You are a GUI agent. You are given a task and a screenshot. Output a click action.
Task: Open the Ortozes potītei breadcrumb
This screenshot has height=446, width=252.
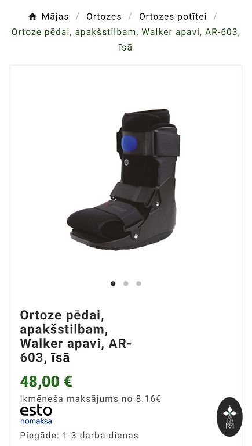coord(173,17)
